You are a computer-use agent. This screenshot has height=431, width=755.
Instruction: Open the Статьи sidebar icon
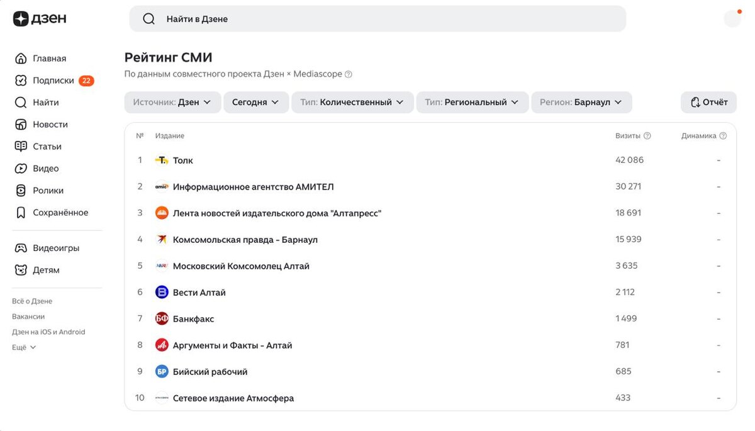click(x=21, y=147)
